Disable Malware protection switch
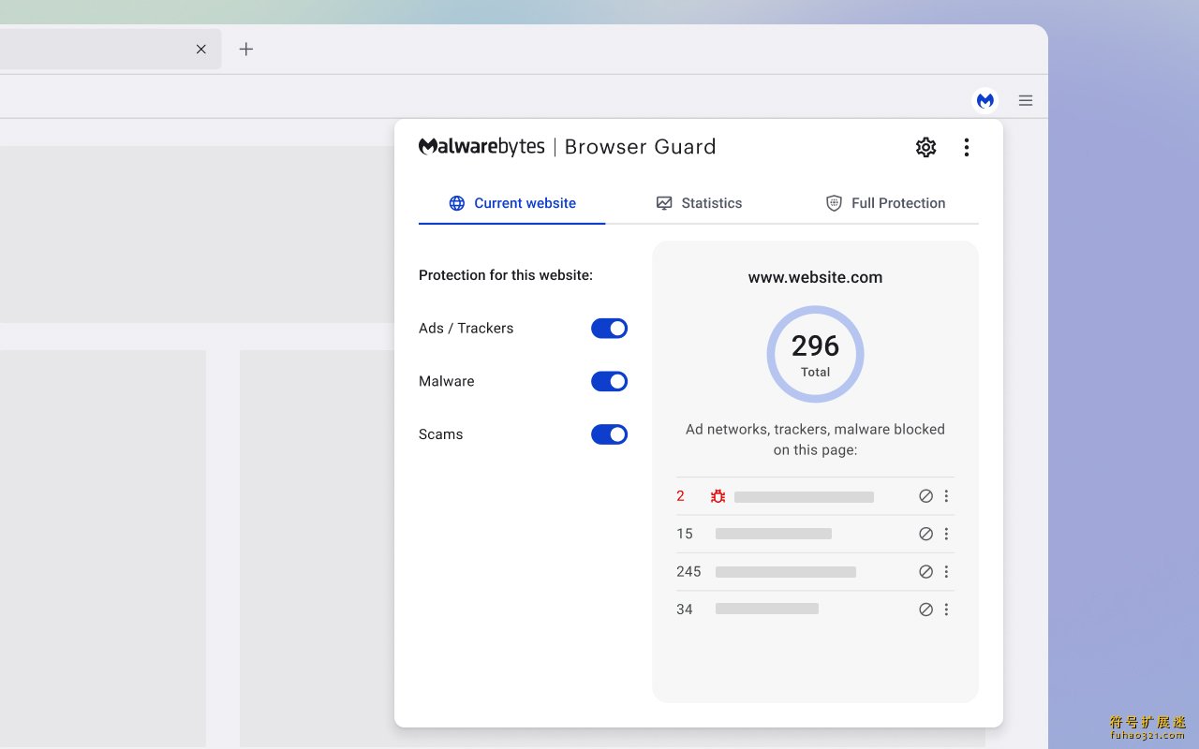 pos(609,381)
